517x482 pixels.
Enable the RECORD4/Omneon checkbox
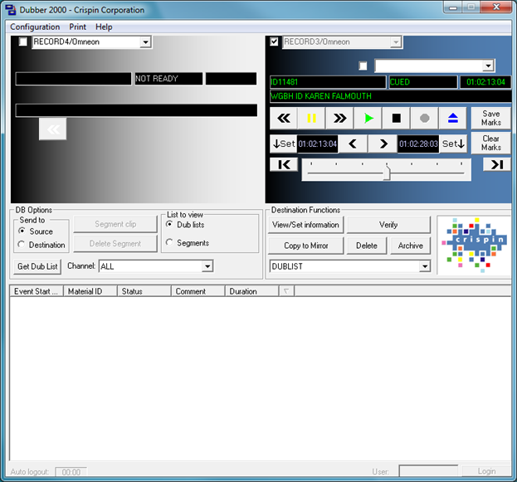22,41
